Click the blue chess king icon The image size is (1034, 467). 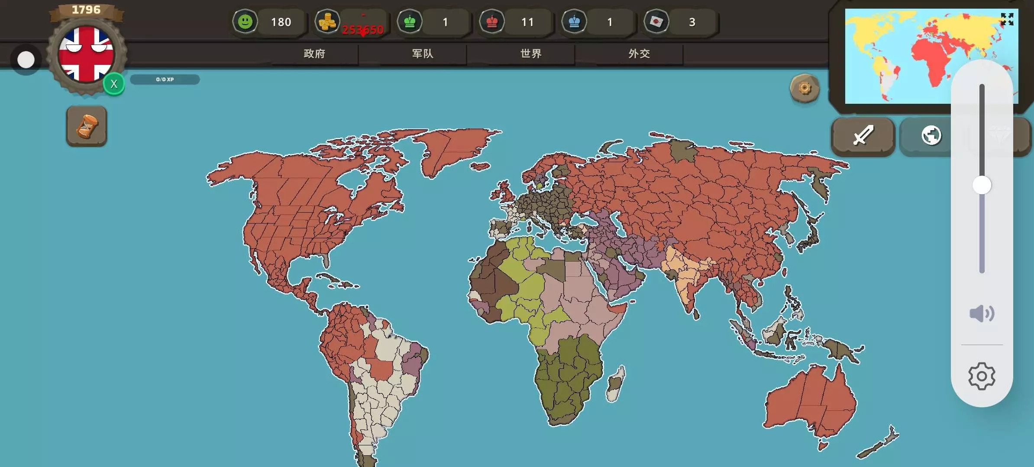click(x=574, y=22)
